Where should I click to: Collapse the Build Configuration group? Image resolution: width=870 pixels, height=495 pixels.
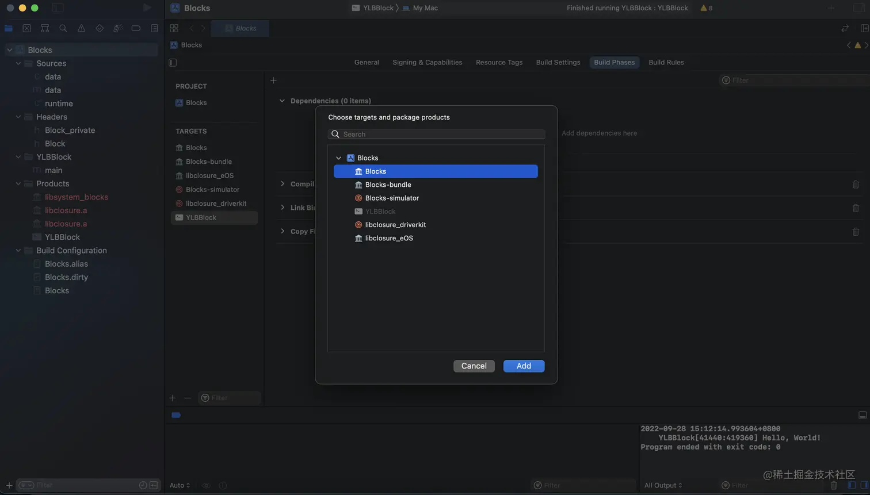18,251
